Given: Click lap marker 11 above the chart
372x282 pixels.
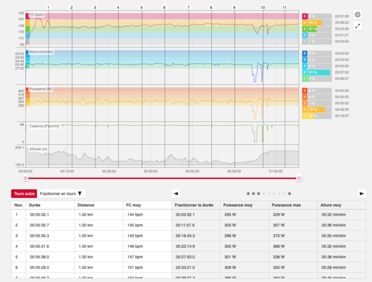Looking at the screenshot, I should point(284,8).
